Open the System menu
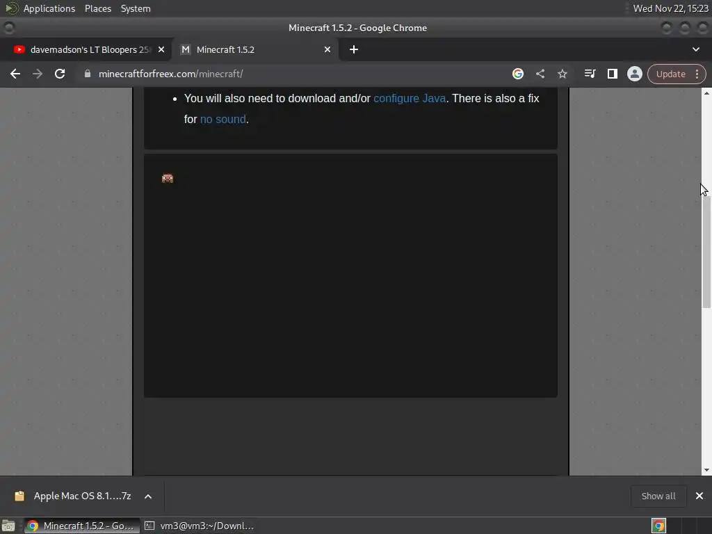The height and width of the screenshot is (534, 712). tap(136, 8)
